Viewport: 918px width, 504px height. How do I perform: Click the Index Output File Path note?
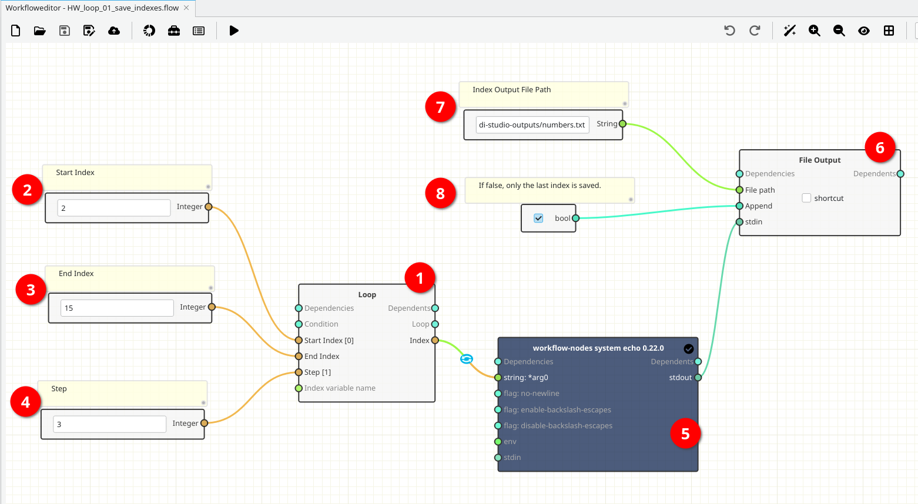pos(512,89)
